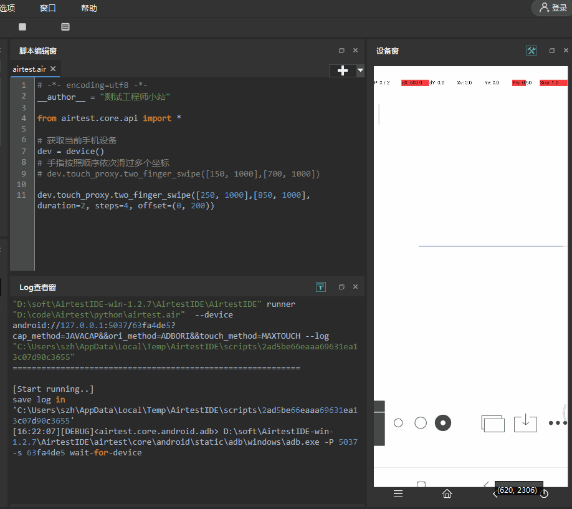572x509 pixels.
Task: Select the large filled circle brush
Action: pyautogui.click(x=443, y=423)
